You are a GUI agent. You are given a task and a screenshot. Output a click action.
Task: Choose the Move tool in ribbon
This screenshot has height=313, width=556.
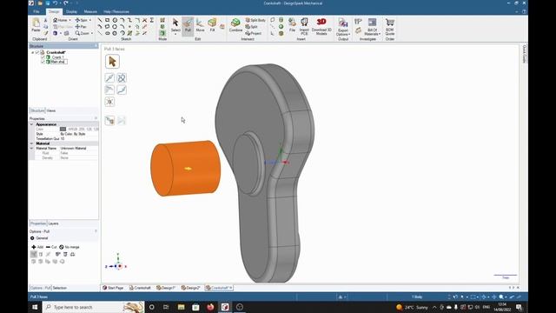[x=200, y=25]
